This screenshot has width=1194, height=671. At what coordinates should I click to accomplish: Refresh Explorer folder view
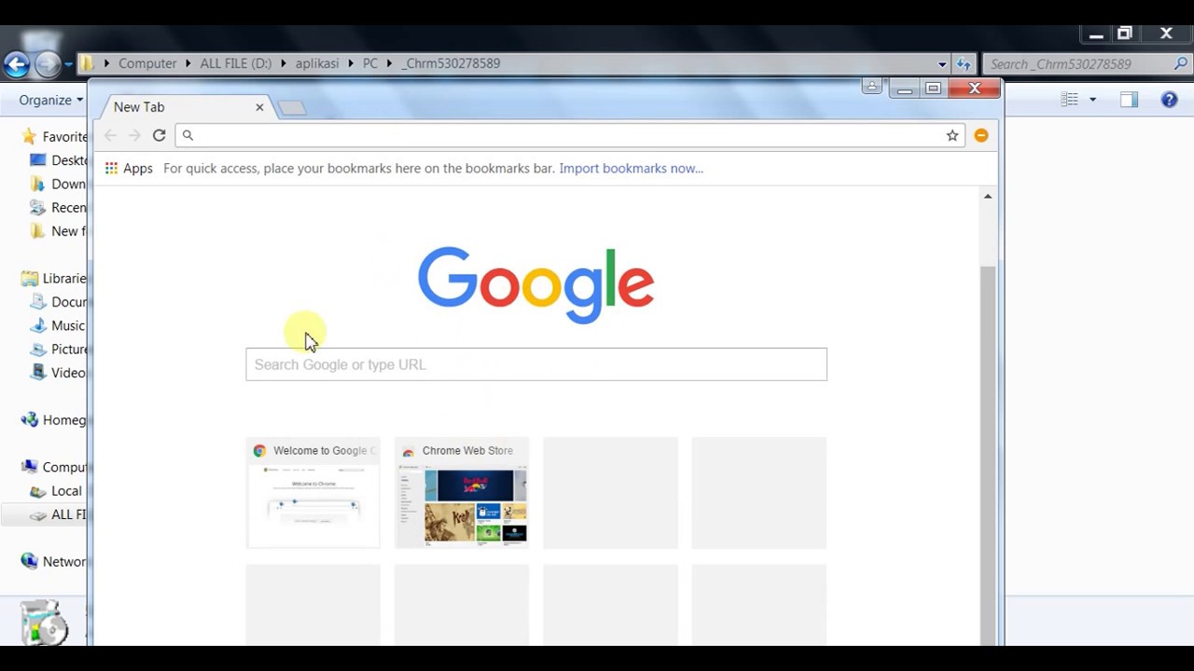964,63
